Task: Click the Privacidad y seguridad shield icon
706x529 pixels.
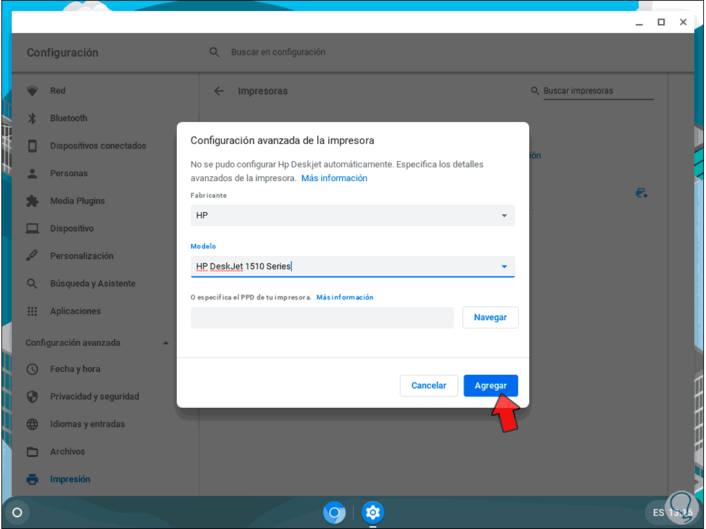Action: click(x=32, y=396)
